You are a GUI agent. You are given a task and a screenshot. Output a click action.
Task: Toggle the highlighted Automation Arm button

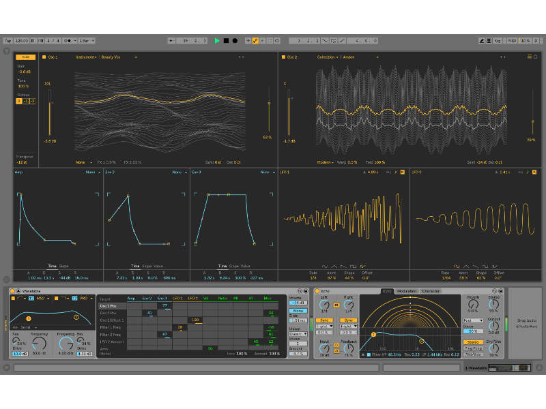pyautogui.click(x=255, y=41)
